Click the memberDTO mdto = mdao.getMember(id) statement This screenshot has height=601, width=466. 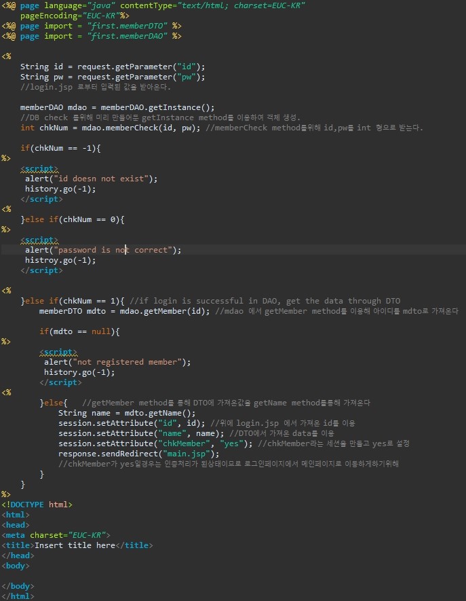click(x=124, y=311)
